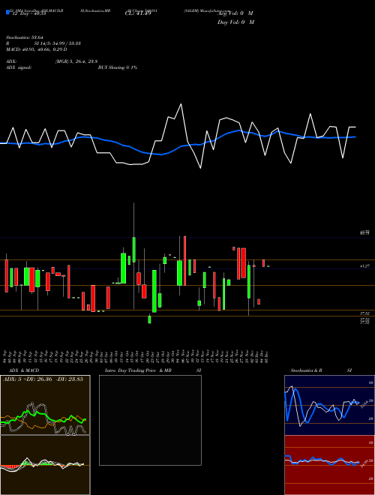Viewport: 375px width, 495px height.
Task: Click the MACD values line
Action: (36, 49)
